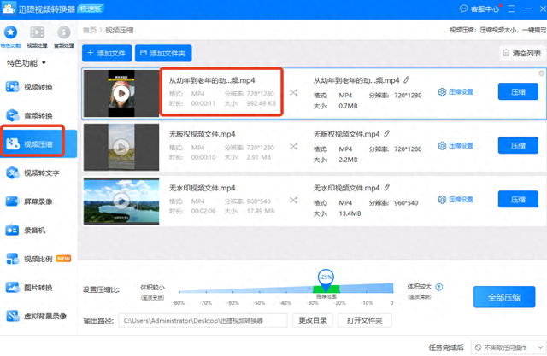Expand the 特色功能 dropdown header

26,63
